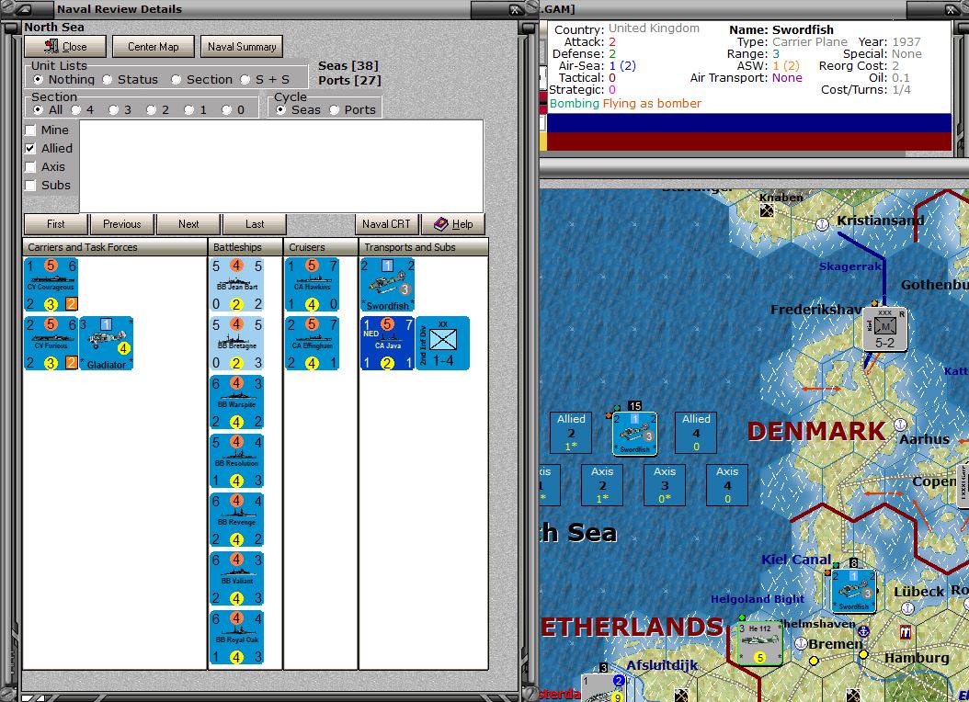This screenshot has width=969, height=702.
Task: Click the Swordfish counter near Kiel Canal
Action: [853, 591]
